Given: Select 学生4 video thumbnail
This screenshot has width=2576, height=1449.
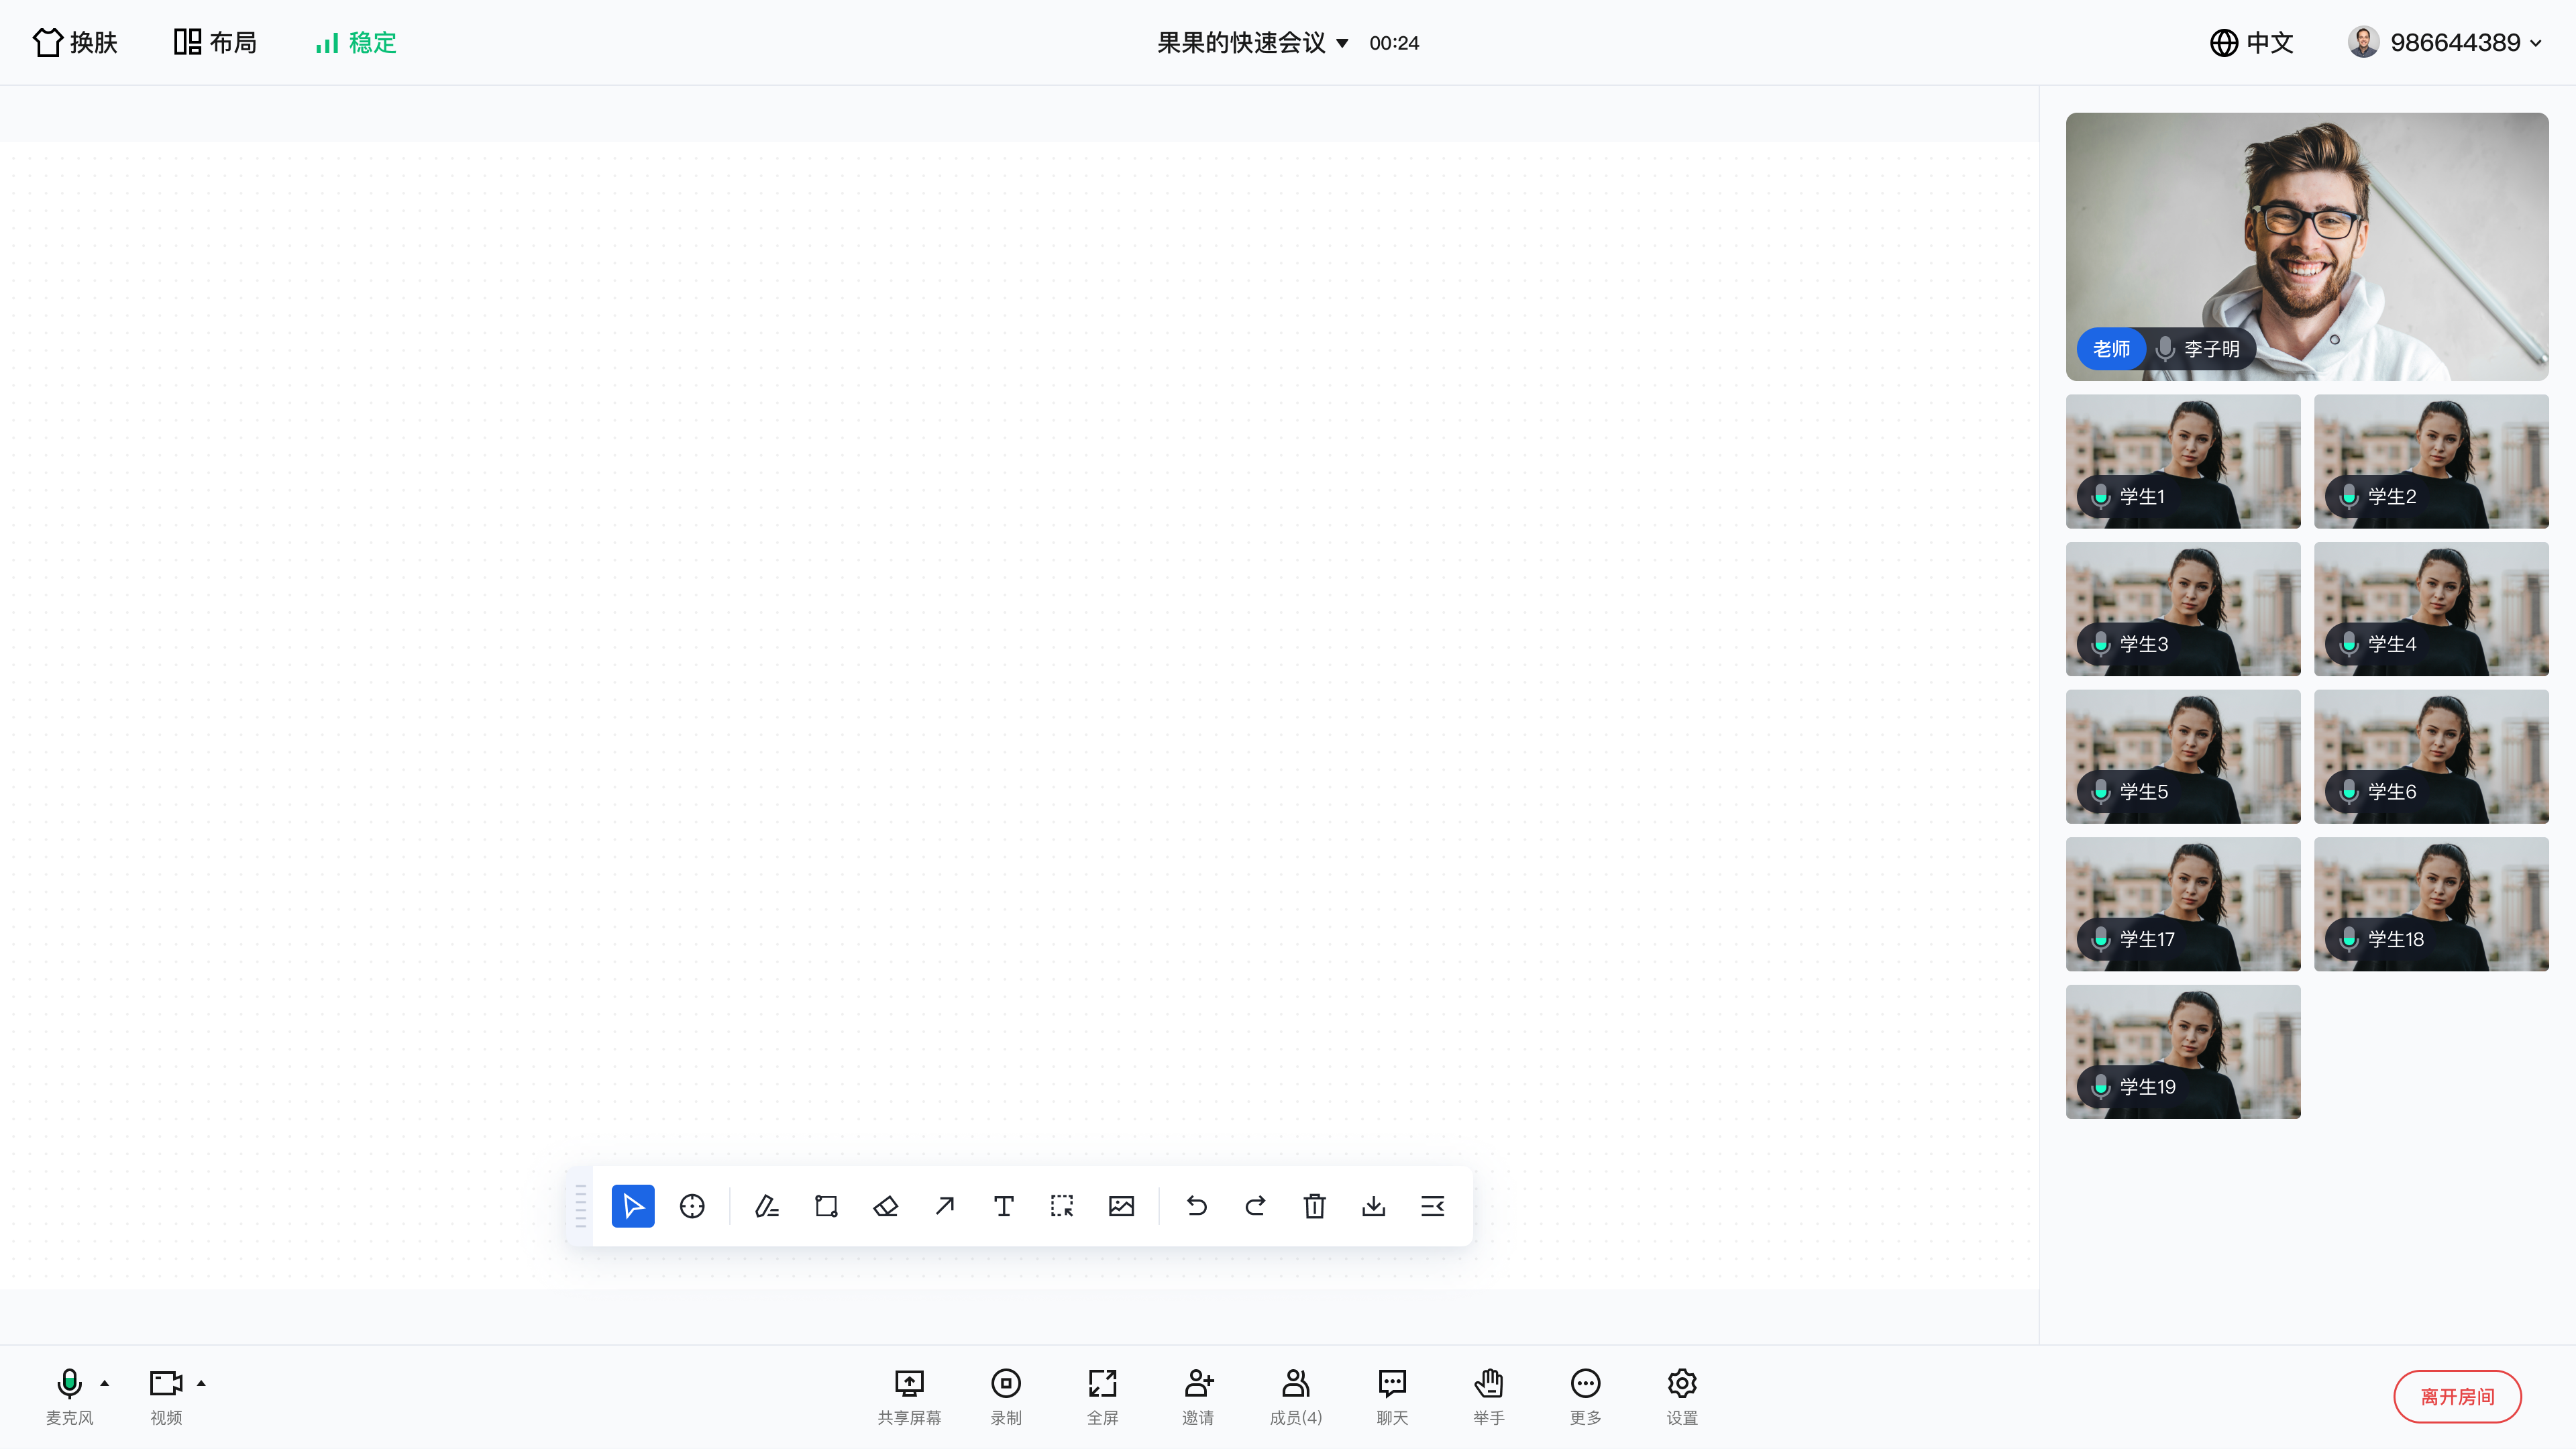Looking at the screenshot, I should [x=2431, y=609].
